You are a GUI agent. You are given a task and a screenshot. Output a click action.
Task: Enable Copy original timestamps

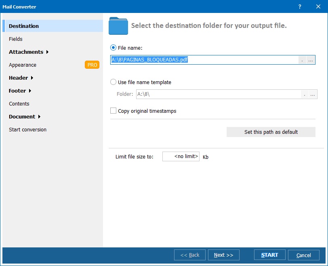[113, 110]
